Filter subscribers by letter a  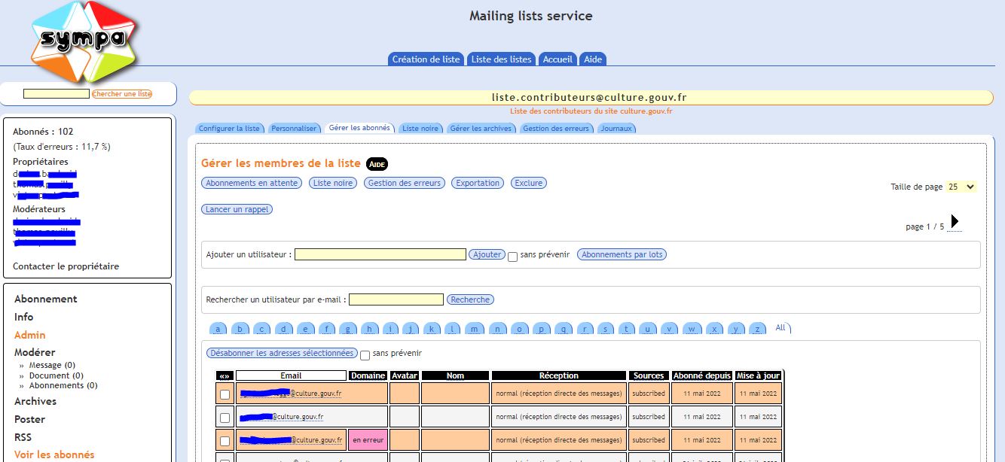tap(217, 329)
